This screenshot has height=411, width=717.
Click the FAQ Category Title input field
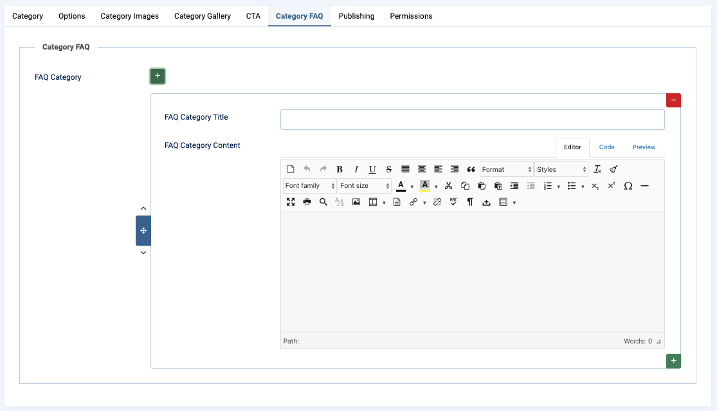(x=472, y=120)
